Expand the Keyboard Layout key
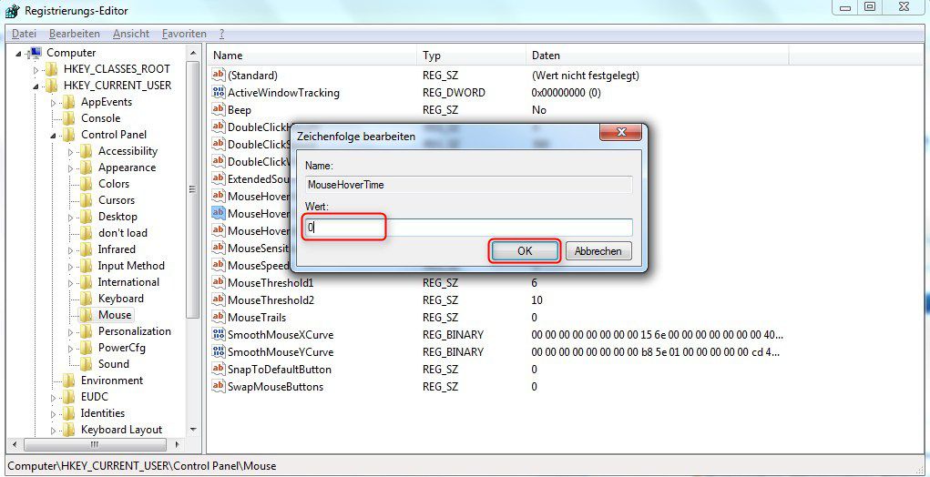This screenshot has height=477, width=930. [x=54, y=431]
